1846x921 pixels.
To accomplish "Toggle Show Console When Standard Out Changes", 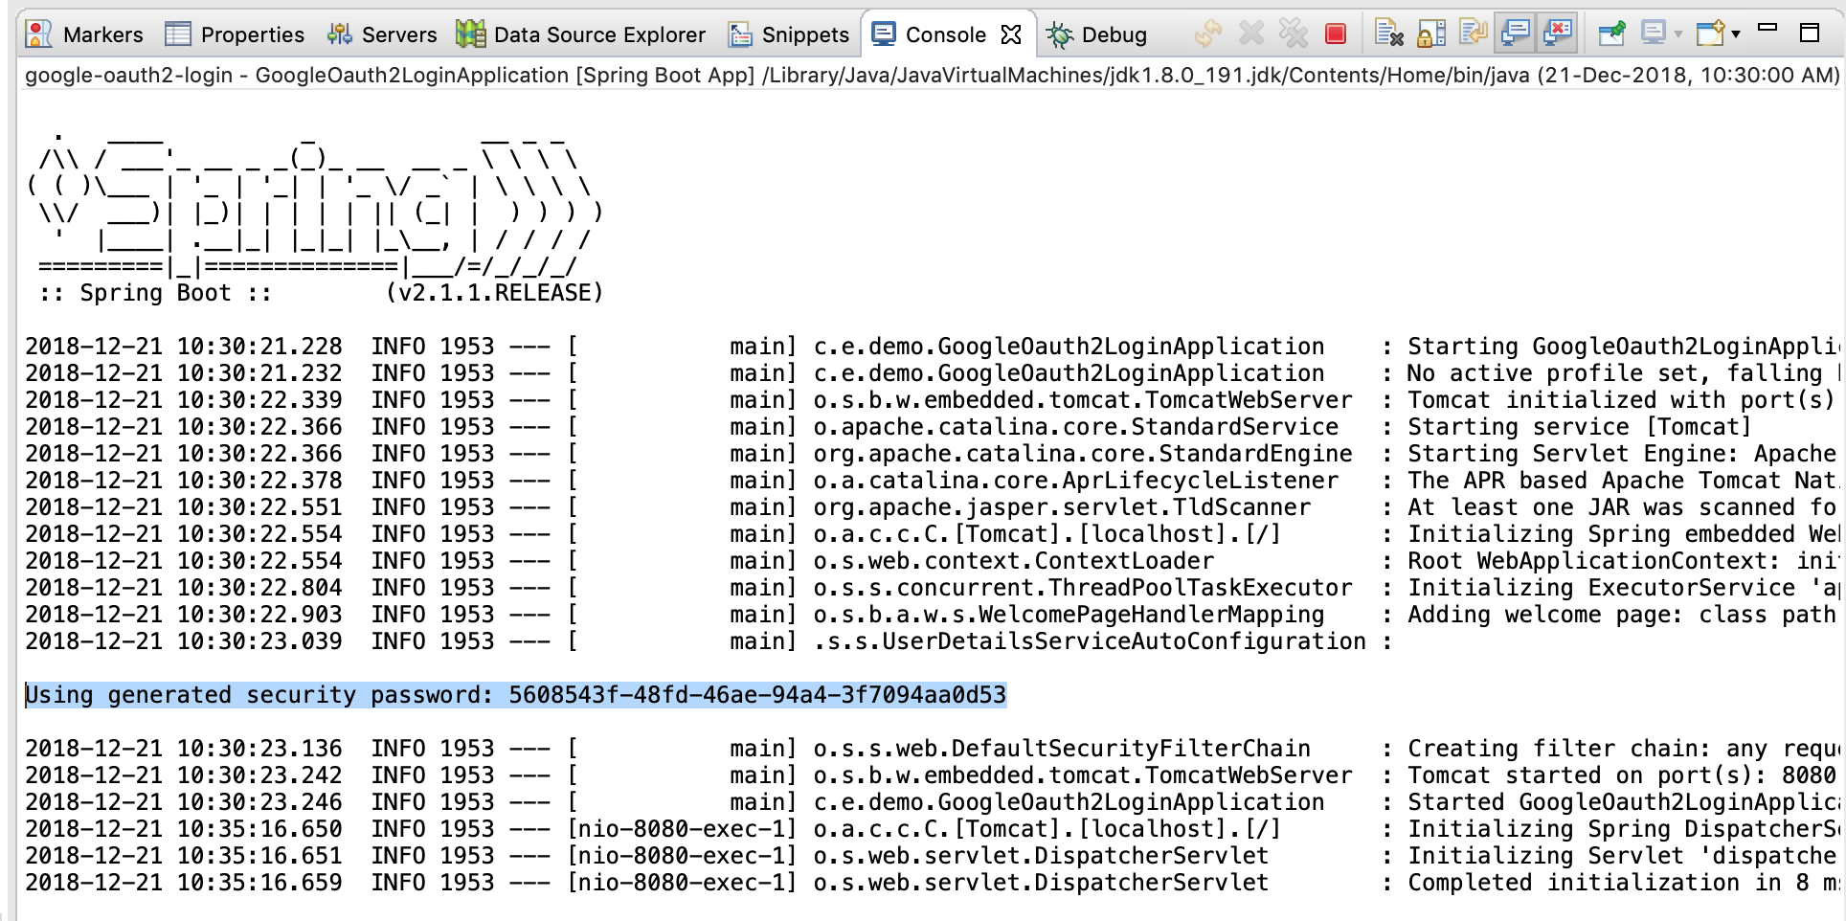I will pyautogui.click(x=1516, y=34).
